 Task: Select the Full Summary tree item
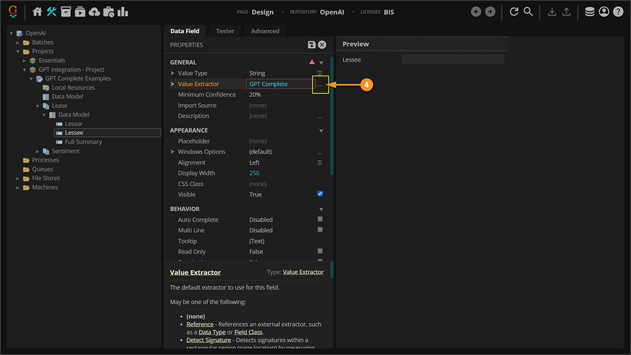(x=83, y=142)
